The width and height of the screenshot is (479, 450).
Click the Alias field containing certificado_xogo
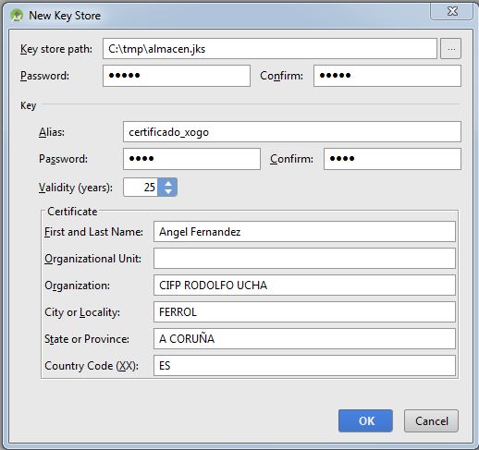tap(292, 132)
